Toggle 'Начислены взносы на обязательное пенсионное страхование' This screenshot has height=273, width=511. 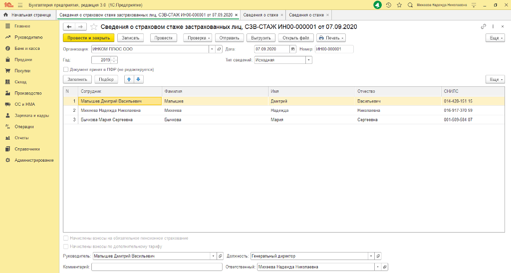pyautogui.click(x=66, y=238)
